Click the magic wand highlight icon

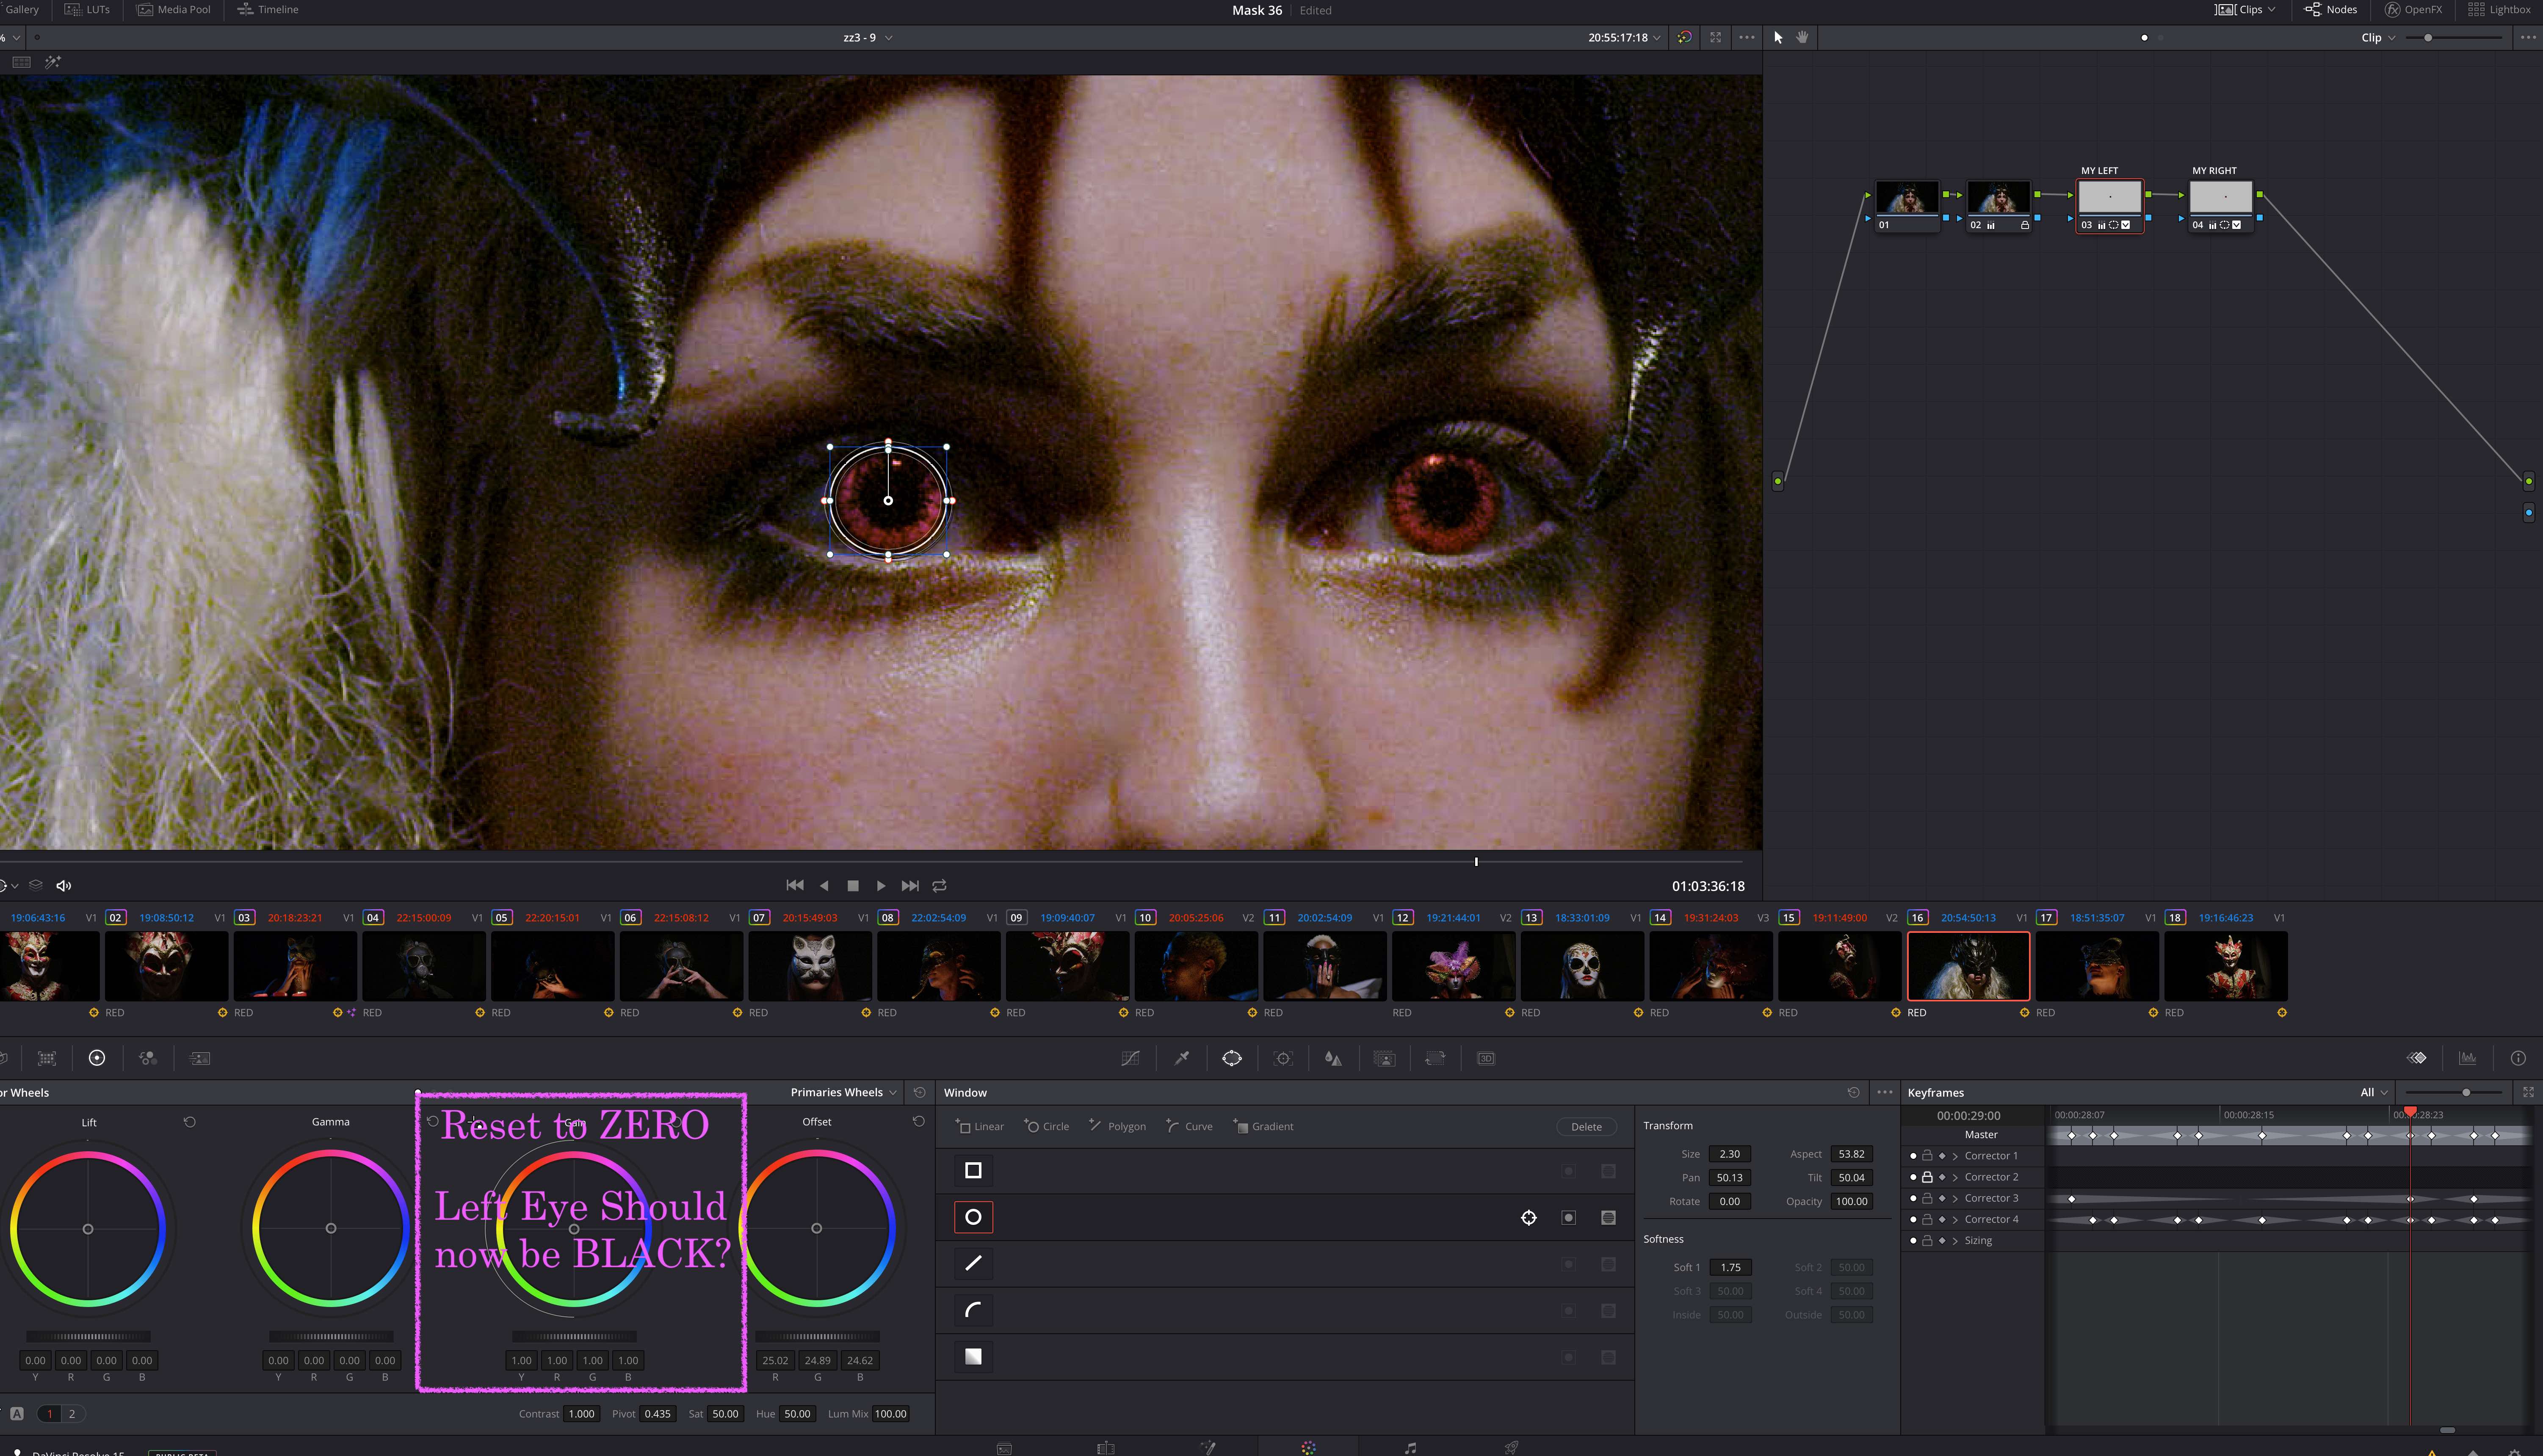click(x=53, y=62)
